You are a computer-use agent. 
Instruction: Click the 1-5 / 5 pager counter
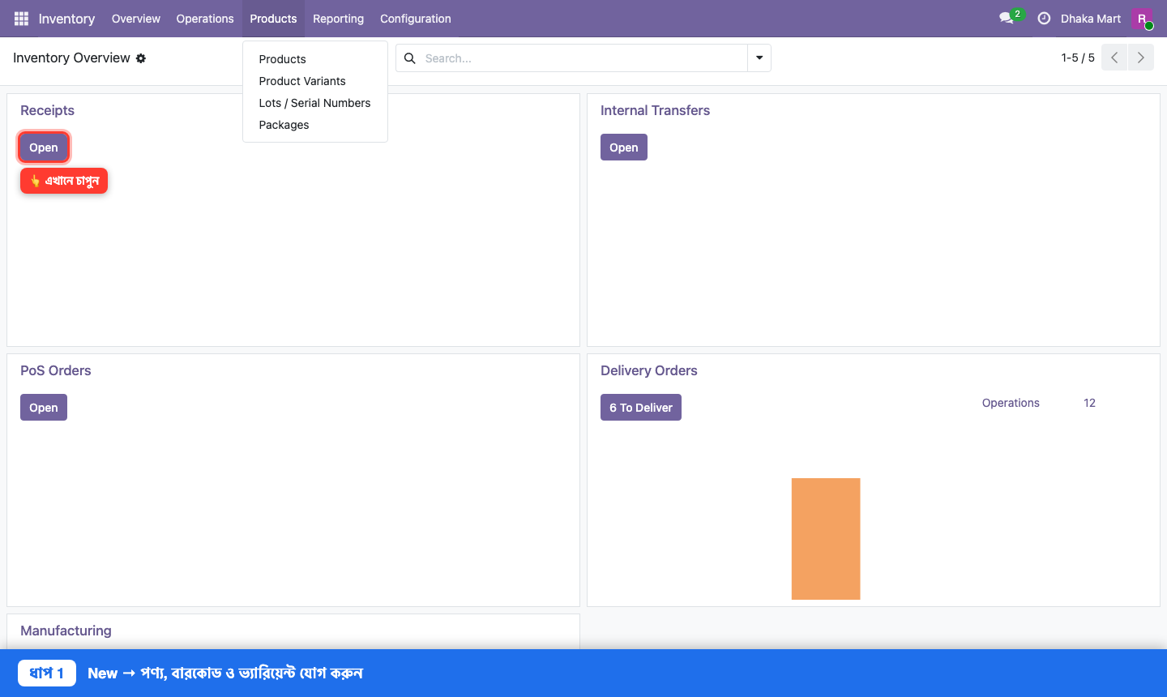click(x=1078, y=58)
